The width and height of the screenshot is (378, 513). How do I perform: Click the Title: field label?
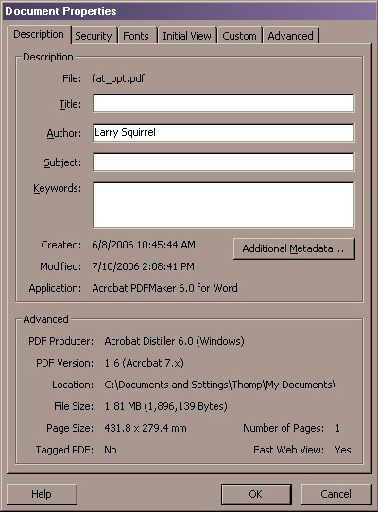point(70,104)
